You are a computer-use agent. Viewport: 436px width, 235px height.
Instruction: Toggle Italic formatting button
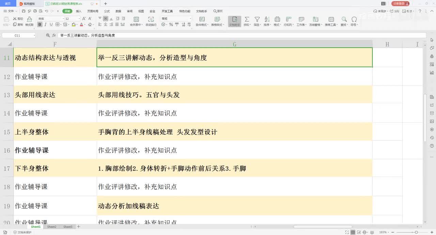[46, 24]
